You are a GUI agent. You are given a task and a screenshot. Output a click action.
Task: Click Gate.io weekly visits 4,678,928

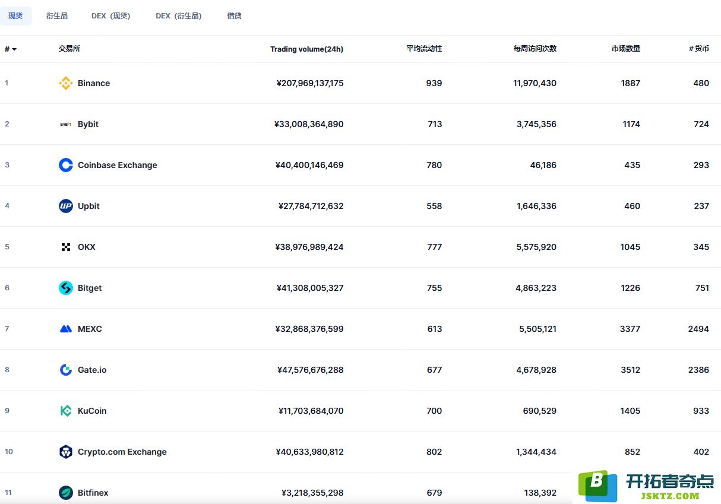click(537, 370)
